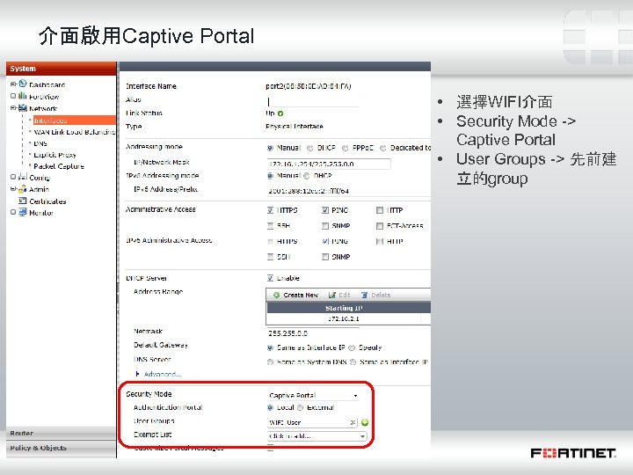The width and height of the screenshot is (633, 475).
Task: Open the Router menu section
Action: click(61, 434)
